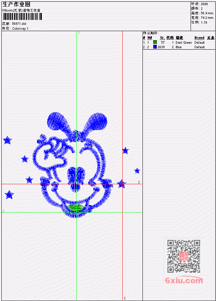The width and height of the screenshot is (216, 301).
Task: Click the 停止顺序 stop sequence heading
Action: pos(151,33)
